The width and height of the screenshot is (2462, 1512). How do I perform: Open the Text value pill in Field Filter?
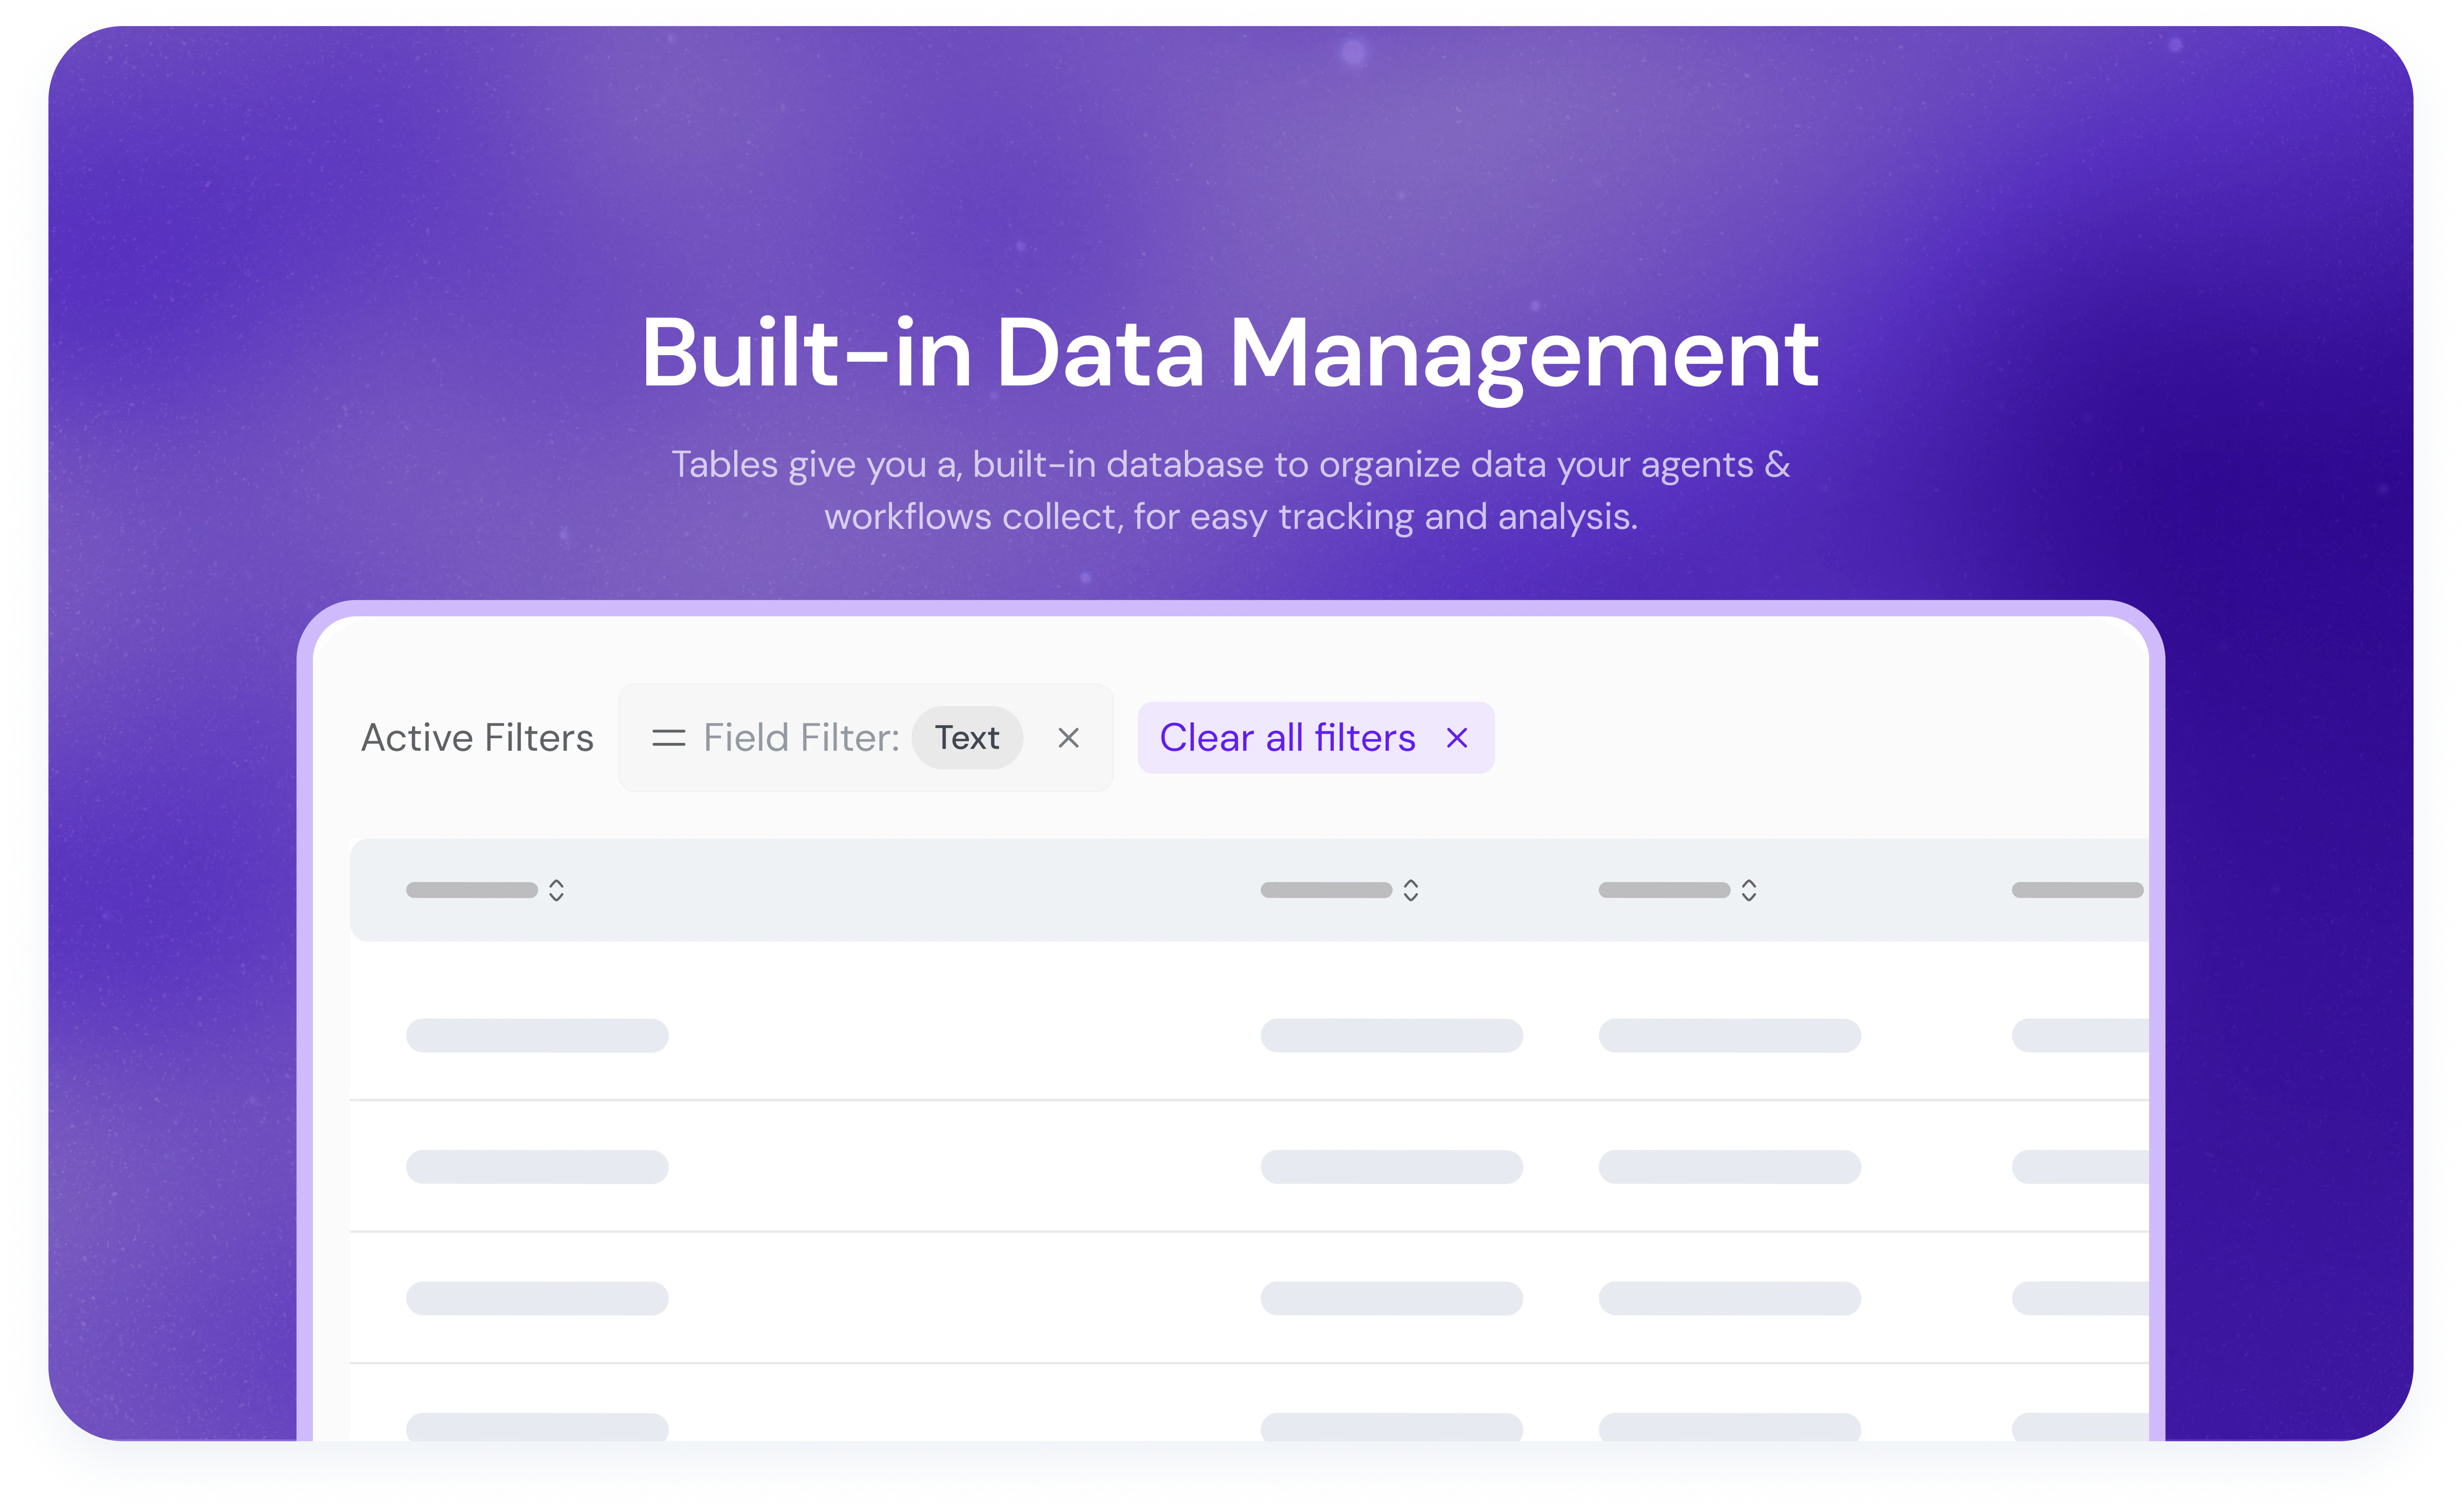[966, 738]
